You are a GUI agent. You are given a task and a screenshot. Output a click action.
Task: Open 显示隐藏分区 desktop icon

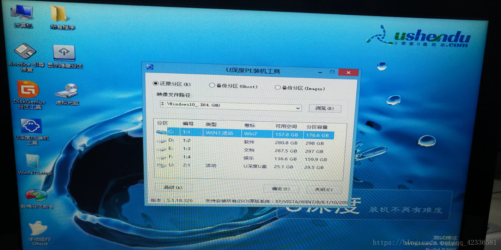click(x=65, y=57)
